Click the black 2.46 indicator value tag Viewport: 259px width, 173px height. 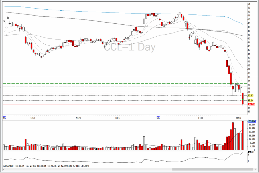251,152
